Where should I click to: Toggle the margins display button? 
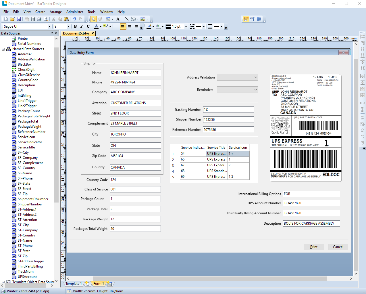[x=252, y=19]
